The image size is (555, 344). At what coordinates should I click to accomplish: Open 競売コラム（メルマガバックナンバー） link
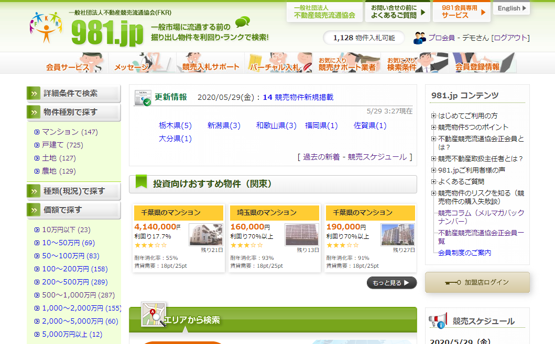[481, 217]
